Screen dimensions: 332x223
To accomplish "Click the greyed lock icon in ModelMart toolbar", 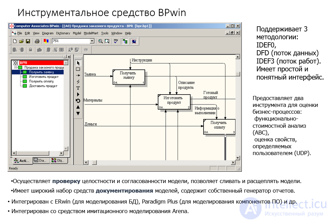I will pyautogui.click(x=30, y=50).
